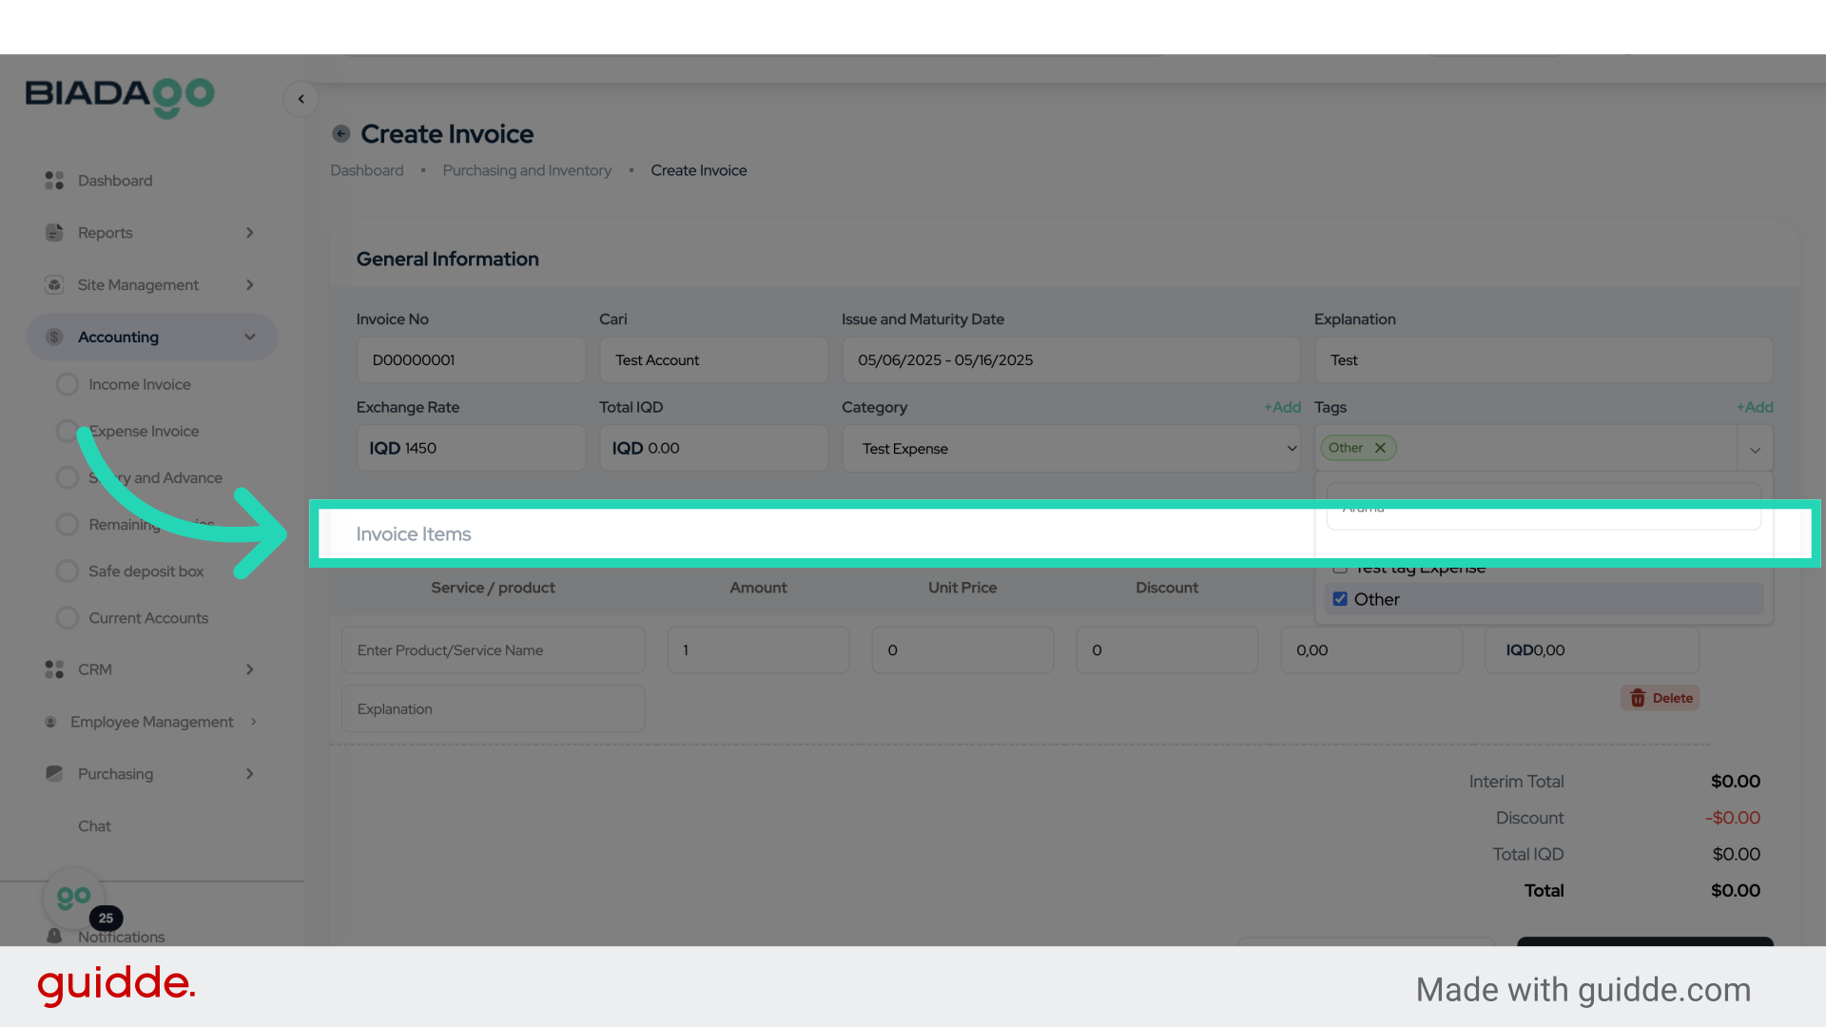Check the Test tag Expense checkbox
1826x1027 pixels.
point(1340,566)
